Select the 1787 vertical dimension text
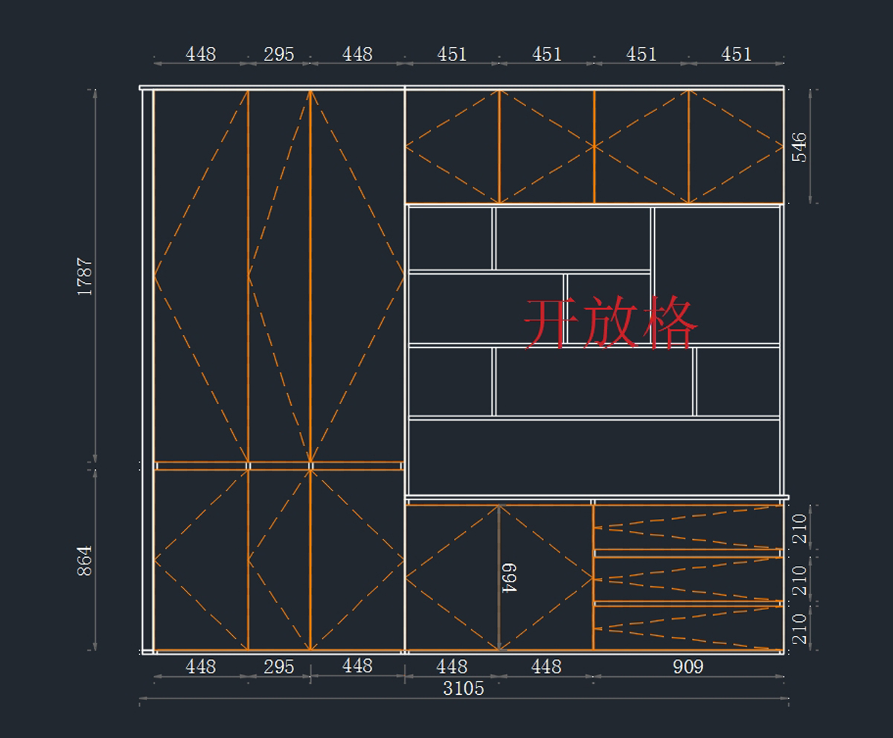This screenshot has height=738, width=893. pyautogui.click(x=85, y=277)
